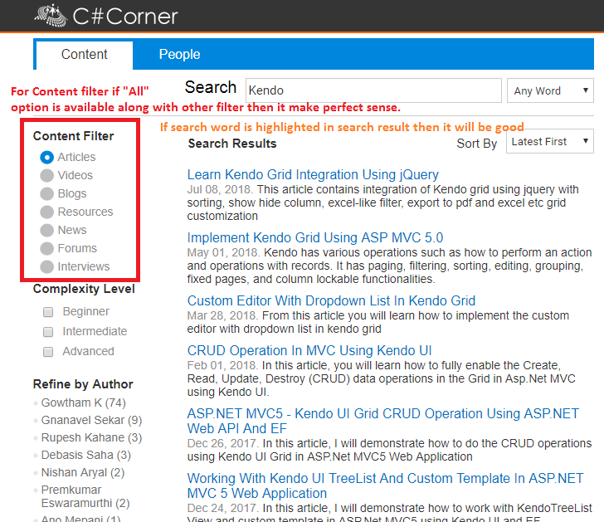
Task: Click the Content Filter heading
Action: coord(74,136)
